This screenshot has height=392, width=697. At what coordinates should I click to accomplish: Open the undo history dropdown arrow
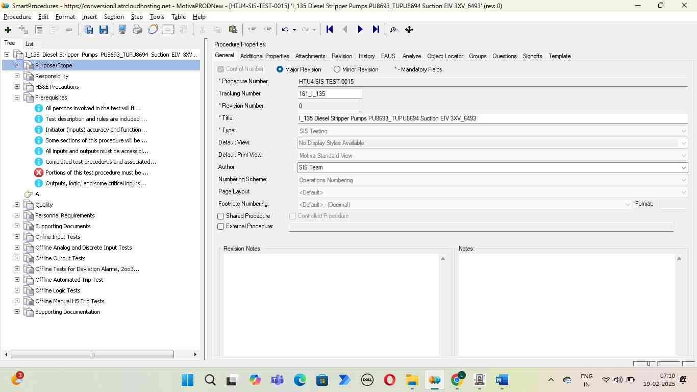coord(294,30)
